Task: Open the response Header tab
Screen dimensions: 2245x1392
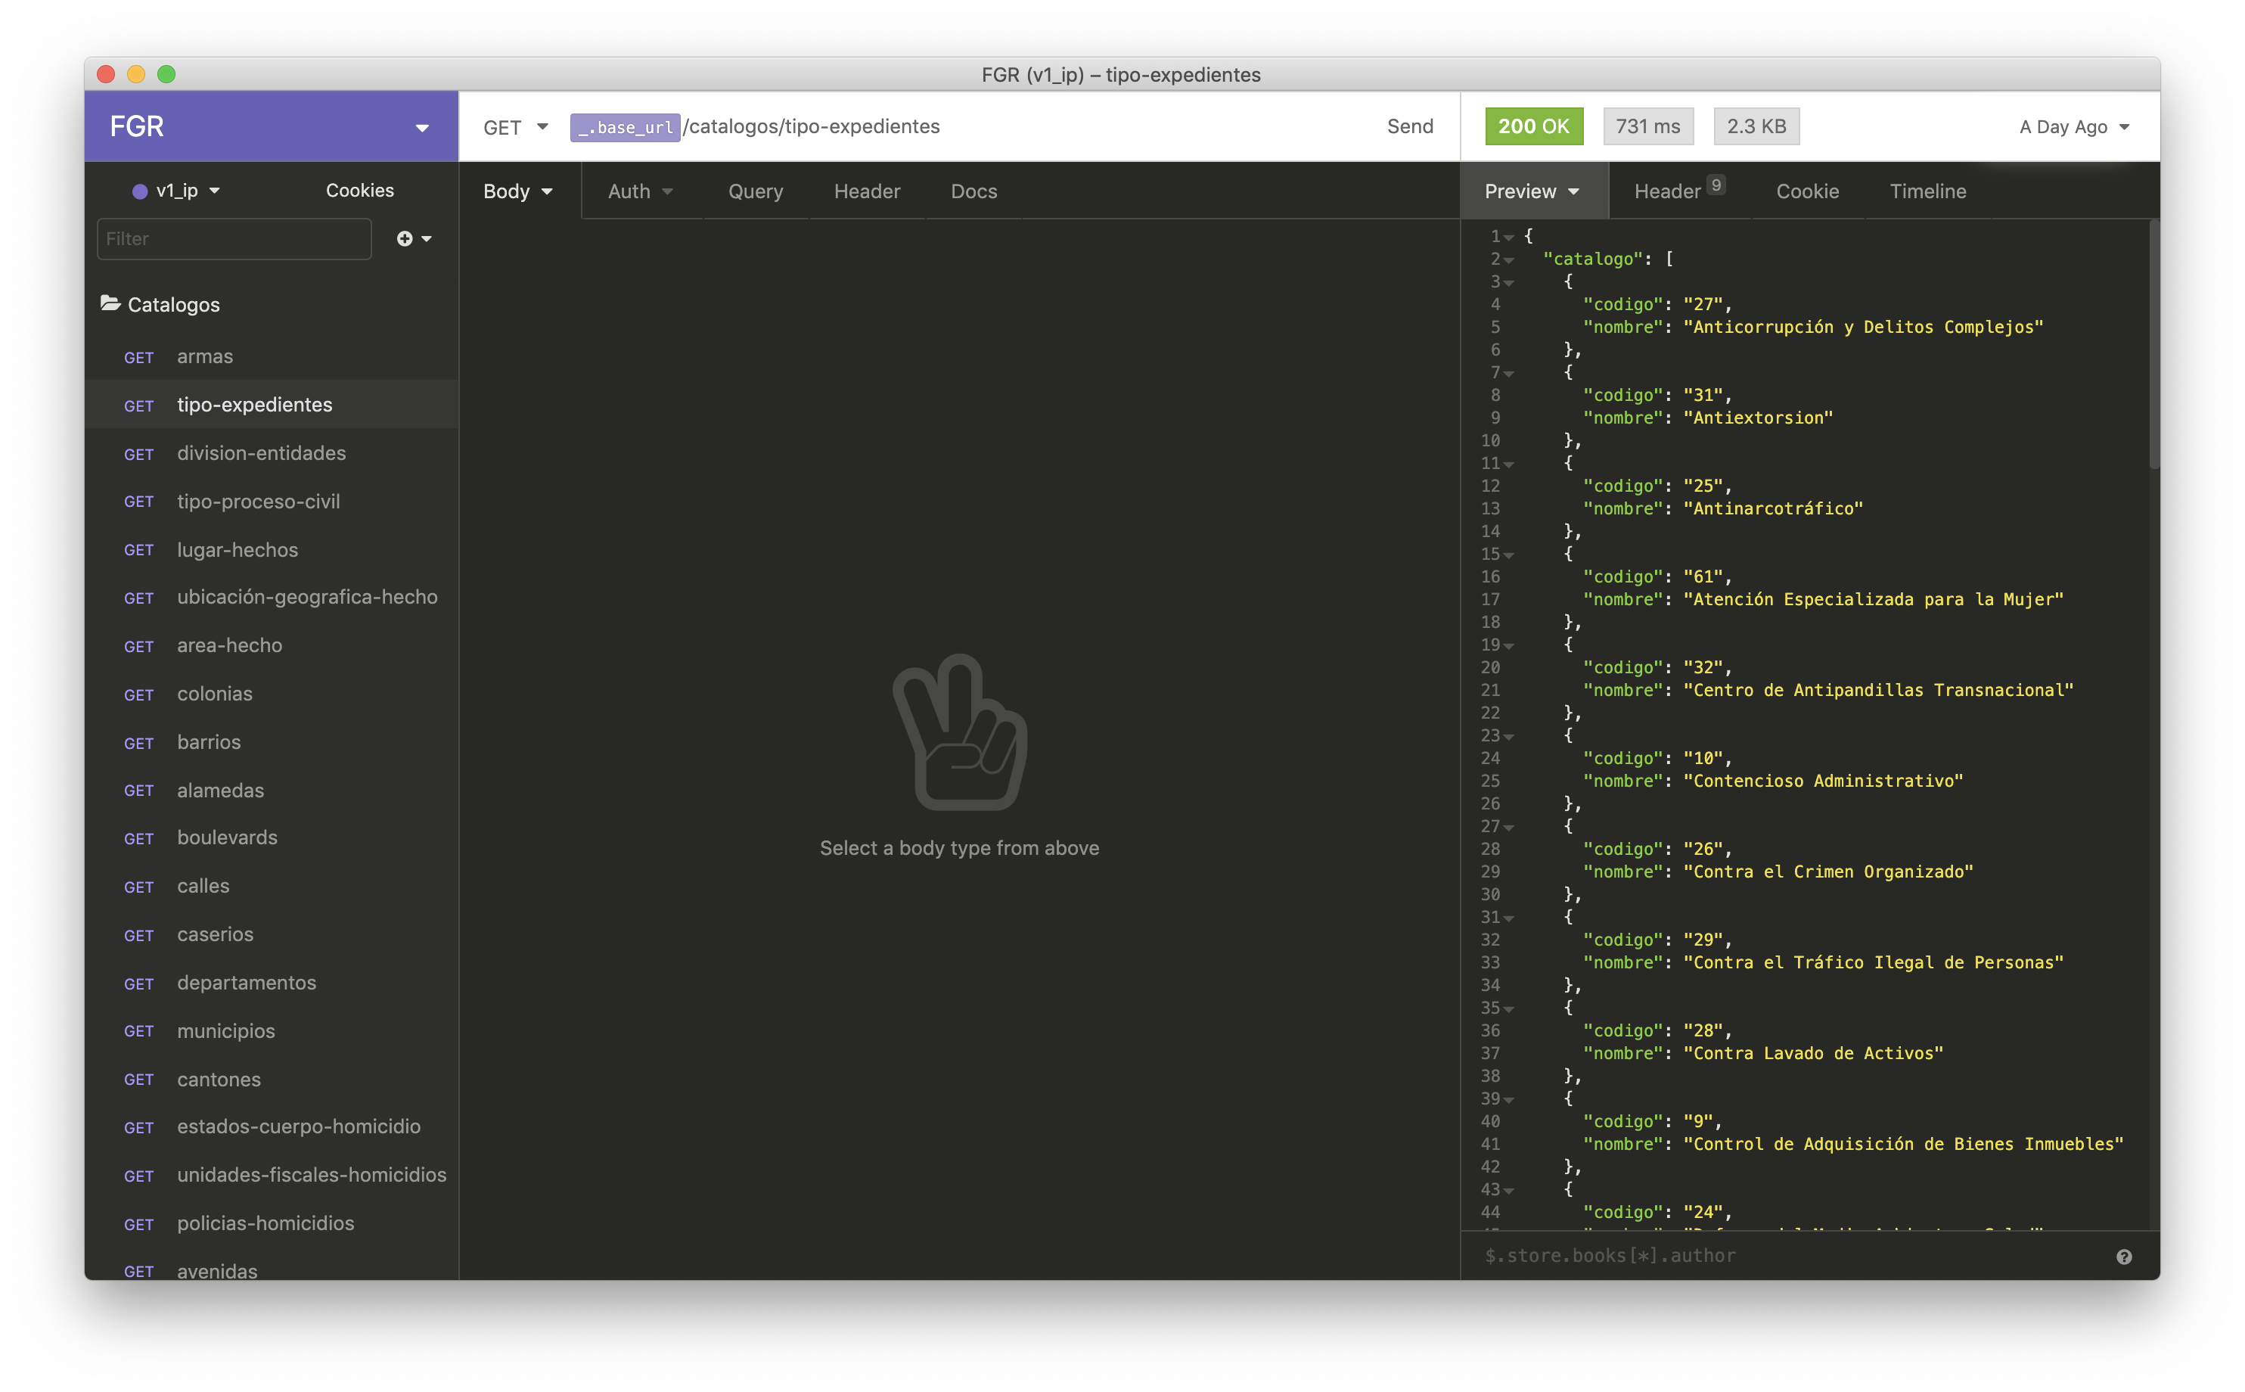Action: click(x=1667, y=191)
